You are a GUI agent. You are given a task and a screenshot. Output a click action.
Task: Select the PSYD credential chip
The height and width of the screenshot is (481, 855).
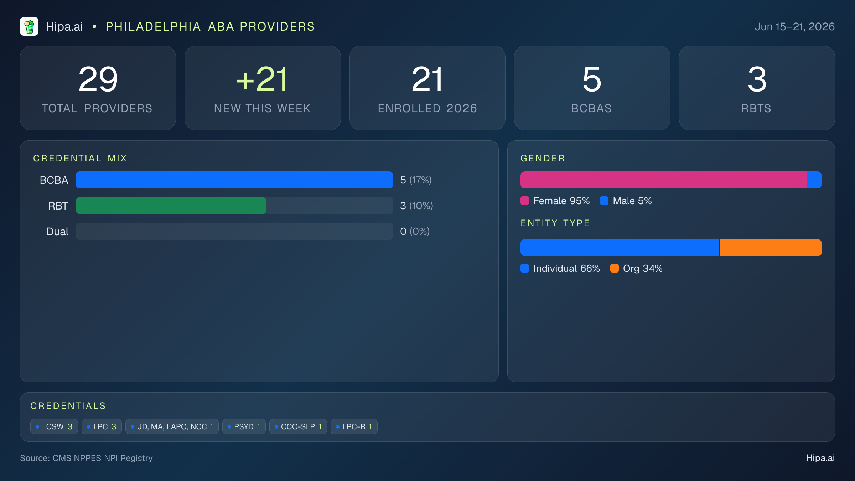coord(244,426)
